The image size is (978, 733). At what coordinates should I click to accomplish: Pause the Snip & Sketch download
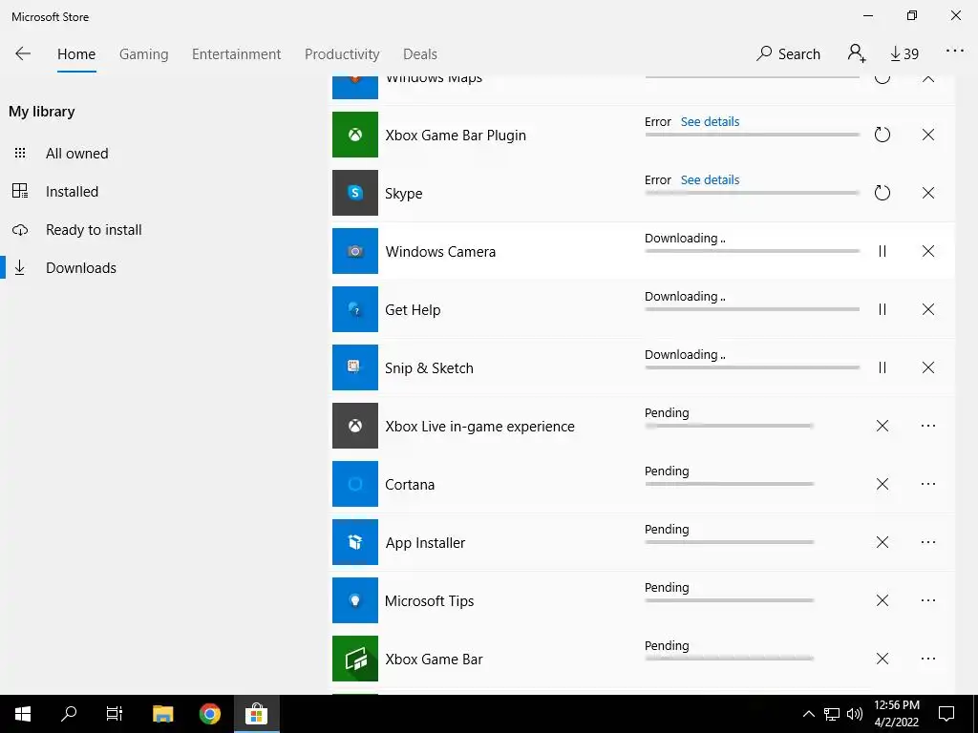882,367
